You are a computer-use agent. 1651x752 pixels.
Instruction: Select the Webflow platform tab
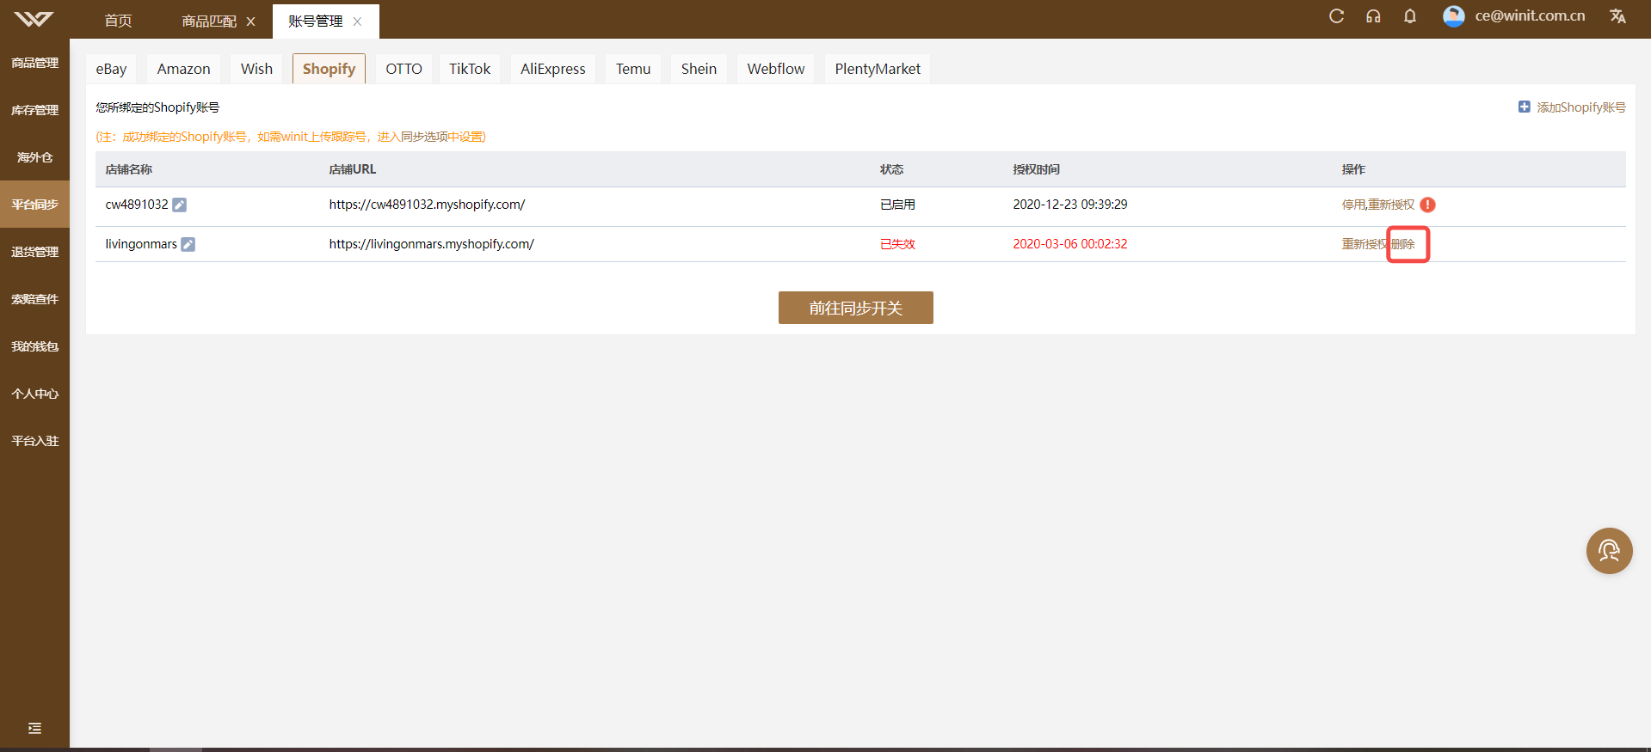[776, 69]
